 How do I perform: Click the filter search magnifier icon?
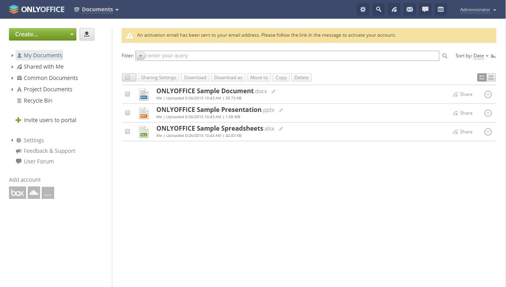pyautogui.click(x=445, y=56)
